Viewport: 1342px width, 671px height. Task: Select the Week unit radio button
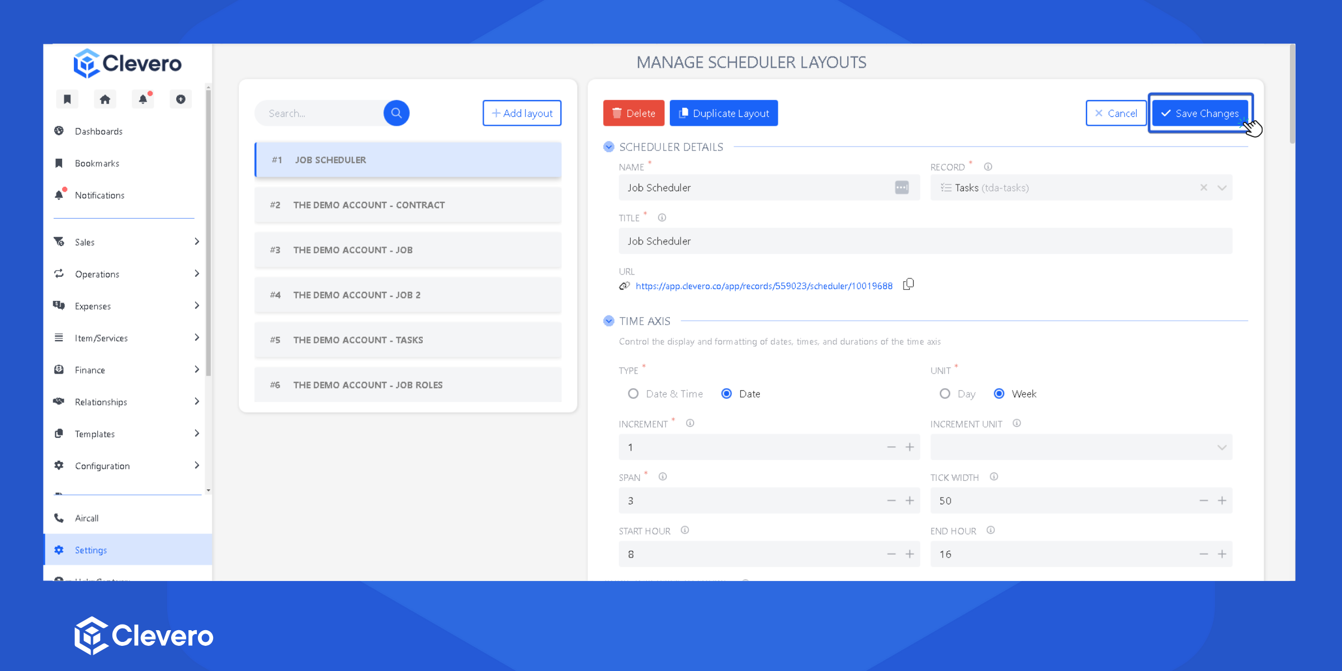[x=999, y=394]
